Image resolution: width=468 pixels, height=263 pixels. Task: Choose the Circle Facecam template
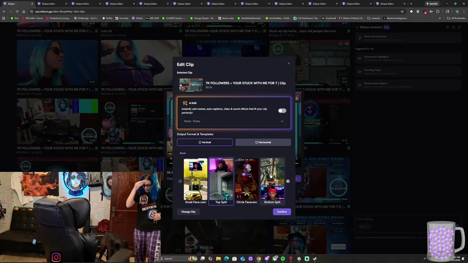point(247,181)
